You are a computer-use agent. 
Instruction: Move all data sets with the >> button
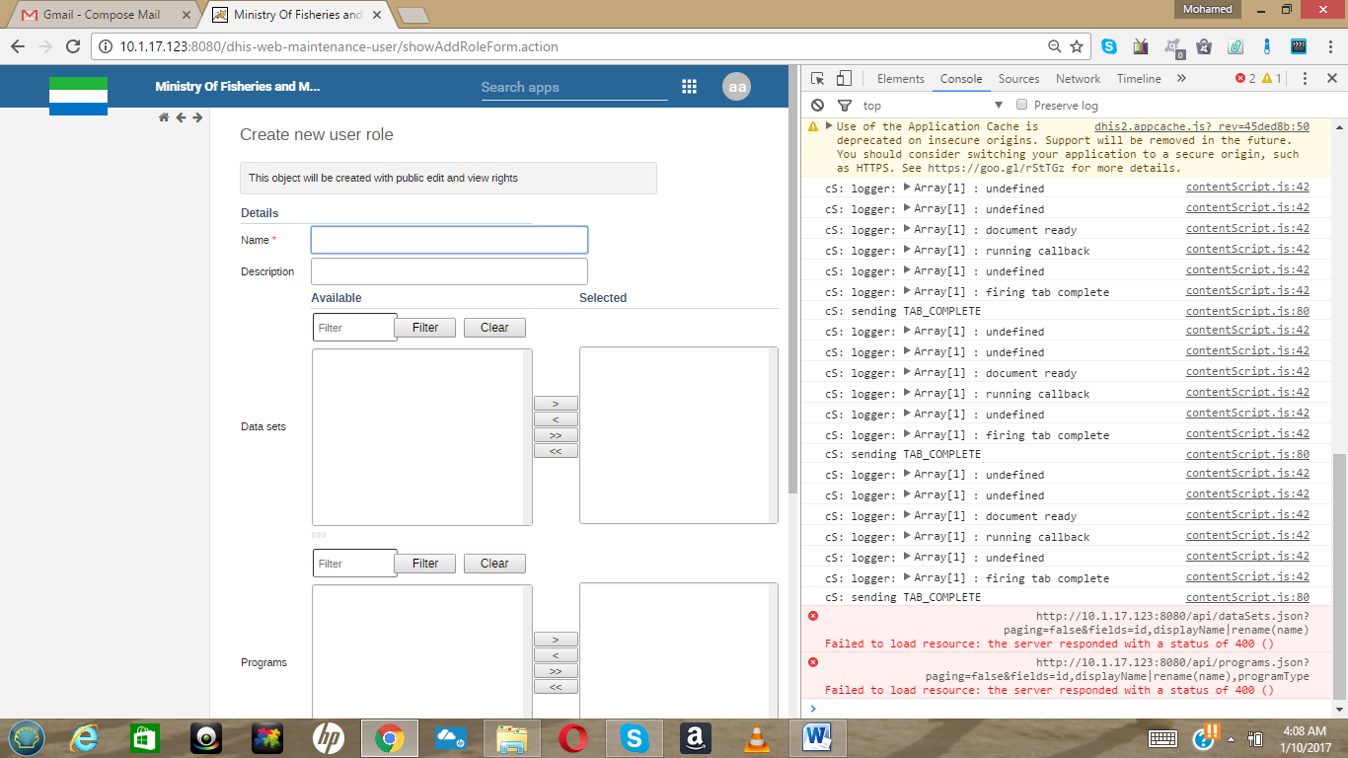556,435
